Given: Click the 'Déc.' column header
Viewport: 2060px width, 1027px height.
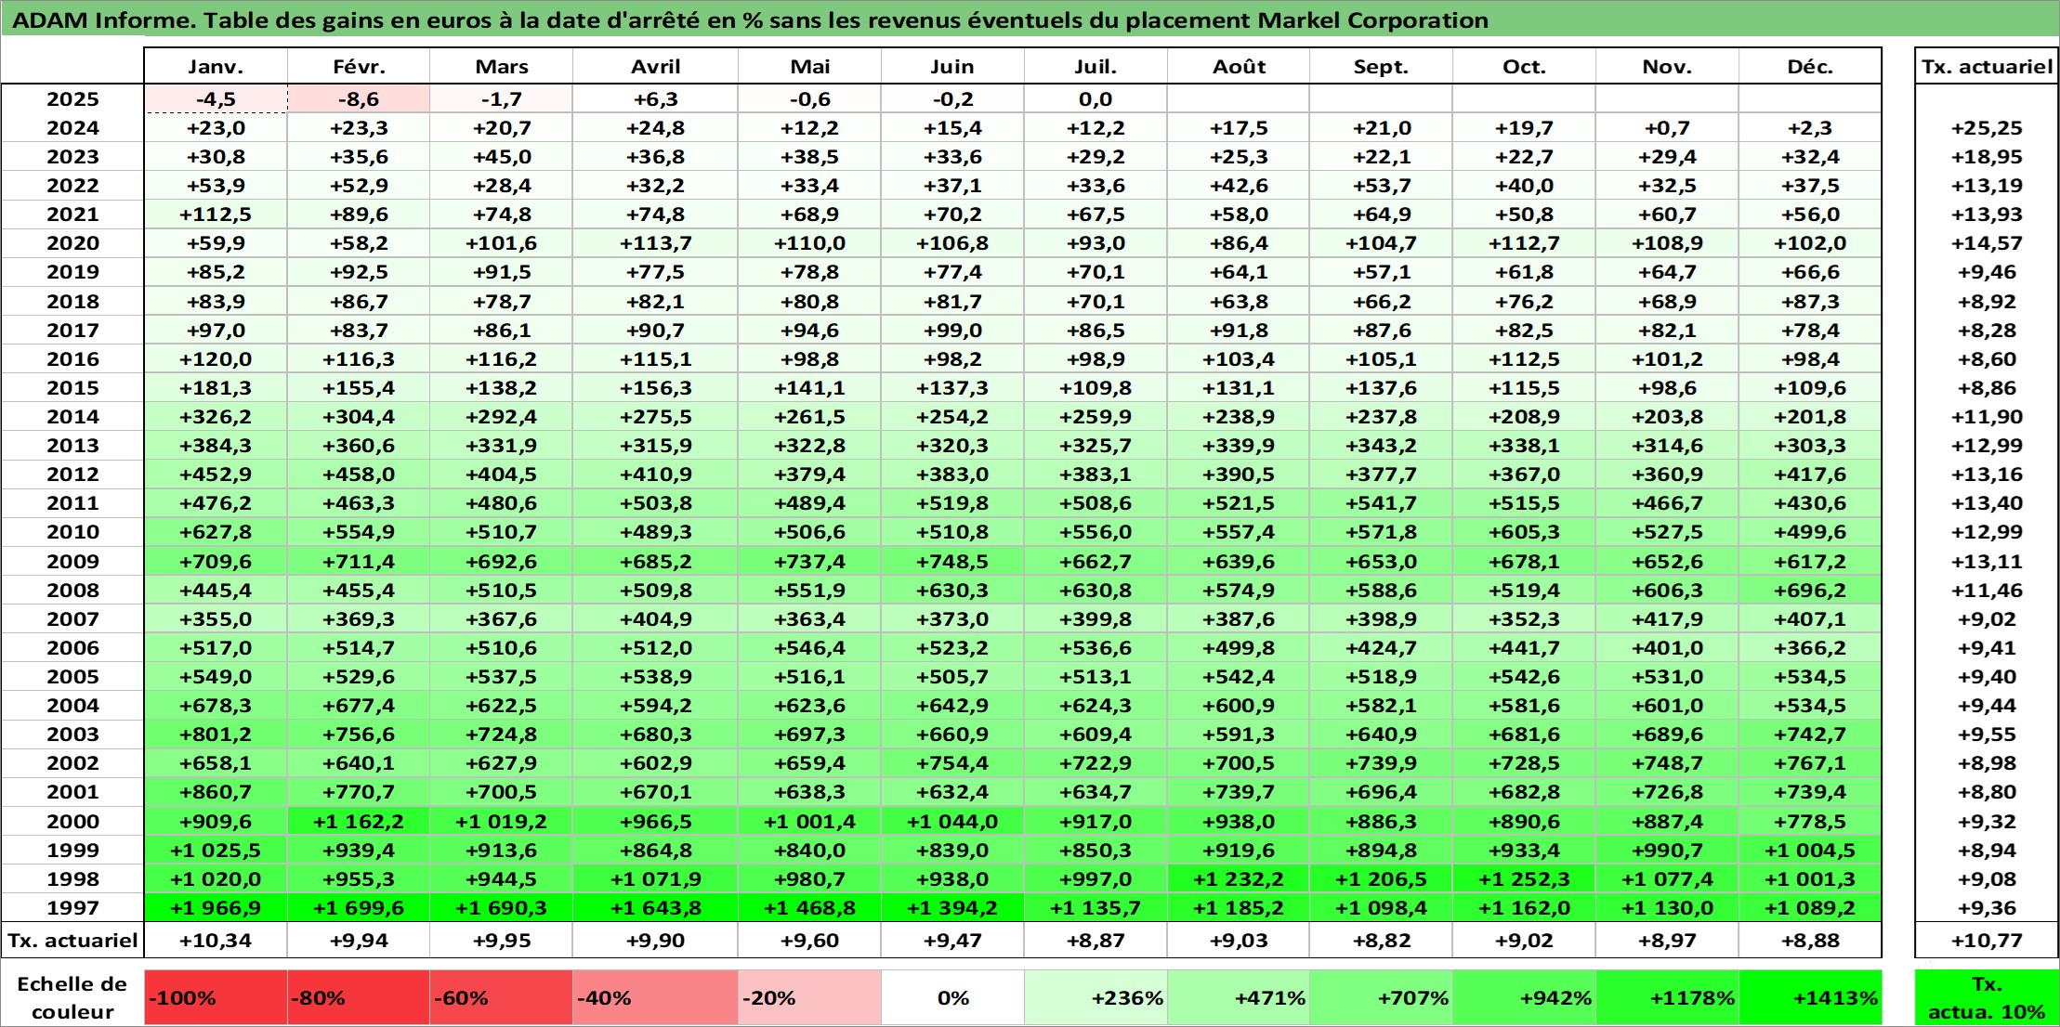Looking at the screenshot, I should (1810, 67).
